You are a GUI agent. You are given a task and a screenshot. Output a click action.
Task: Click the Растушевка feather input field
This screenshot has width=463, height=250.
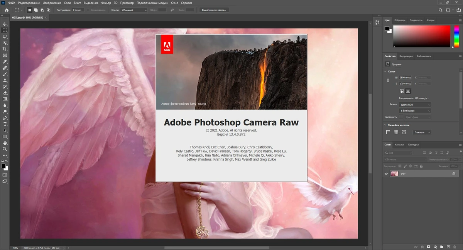coord(78,10)
